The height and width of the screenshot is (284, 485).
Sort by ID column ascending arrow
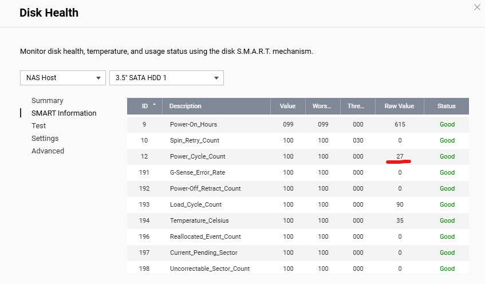(153, 106)
